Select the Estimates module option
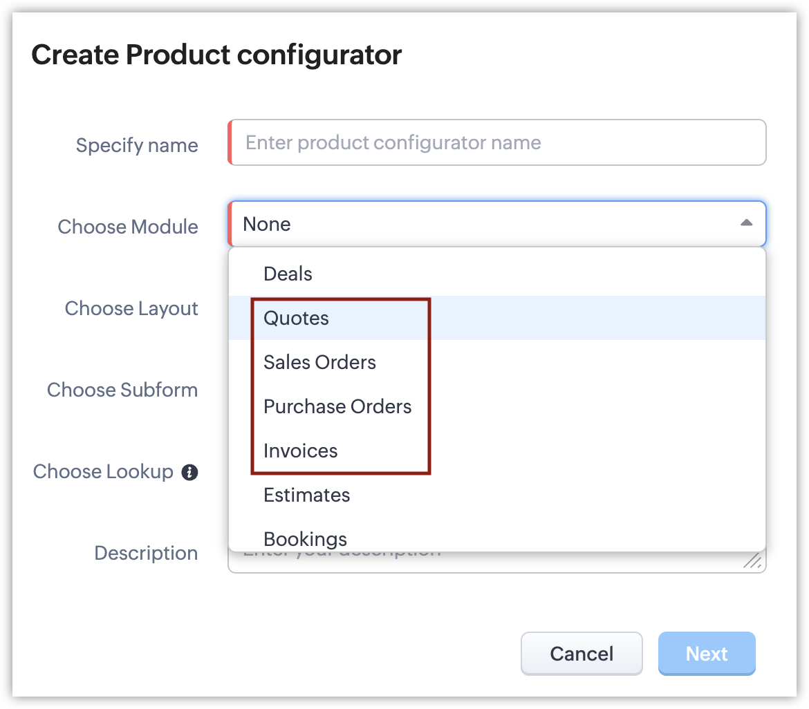The image size is (809, 709). [307, 495]
